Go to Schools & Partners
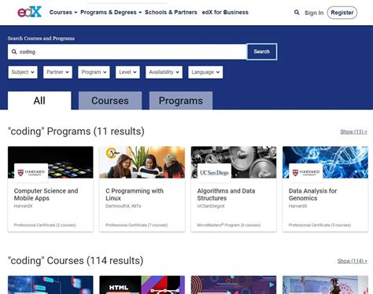The width and height of the screenshot is (373, 294). pyautogui.click(x=171, y=13)
